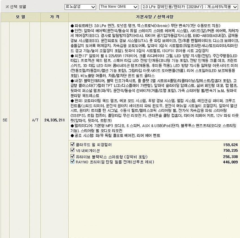The height and width of the screenshot is (238, 240).
Task: Click the 모델 column header
Action: coord(20,17)
